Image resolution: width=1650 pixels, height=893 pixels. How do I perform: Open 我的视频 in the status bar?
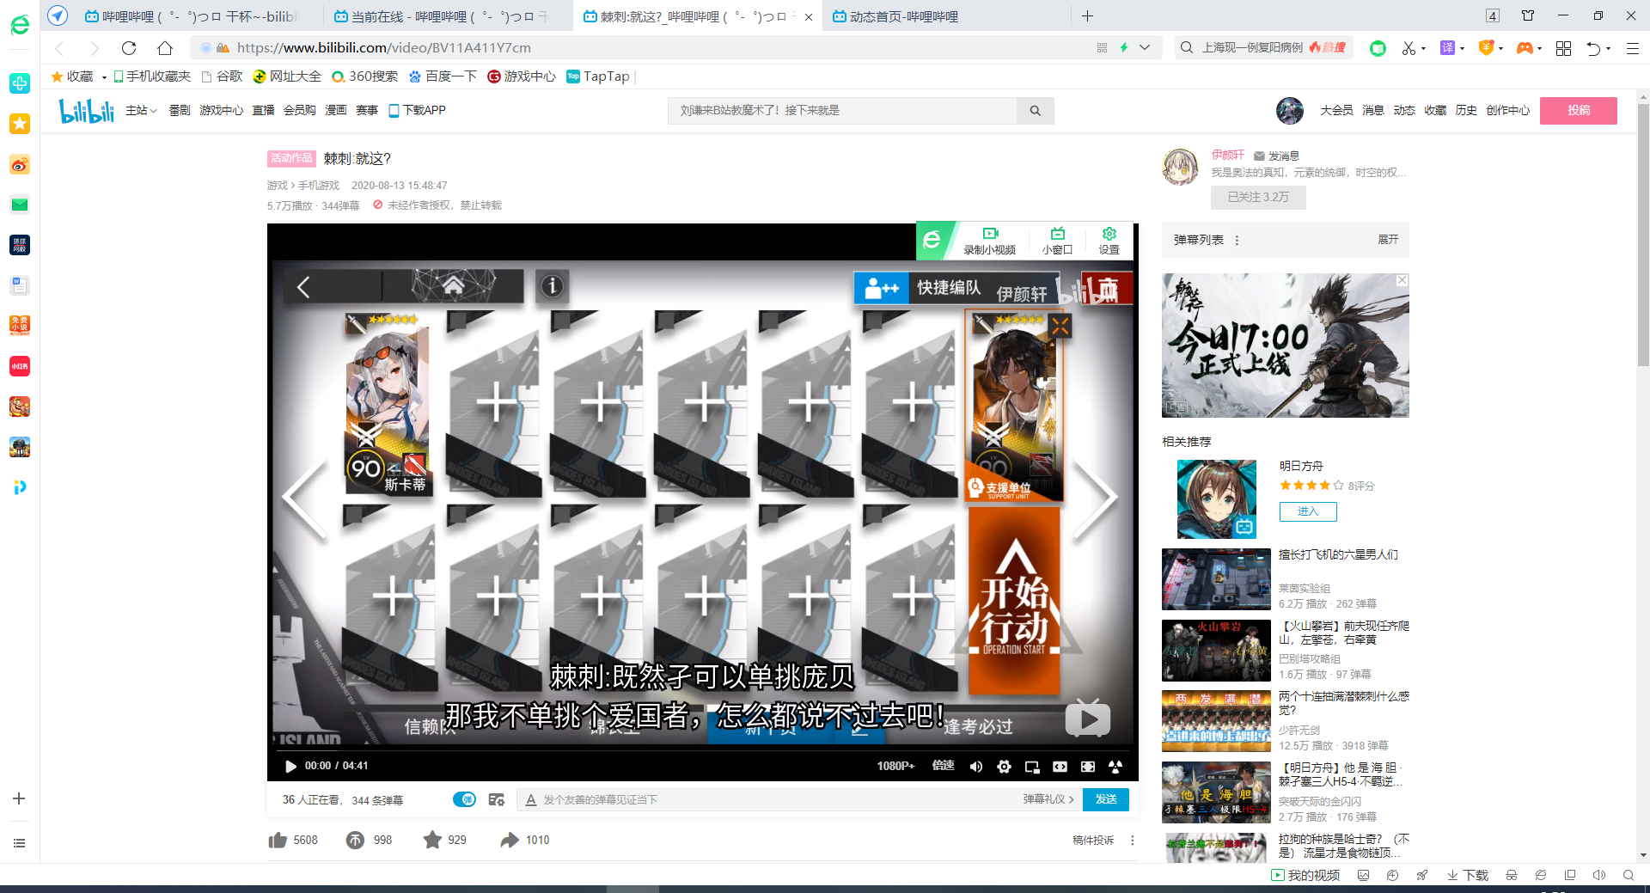[x=1305, y=875]
